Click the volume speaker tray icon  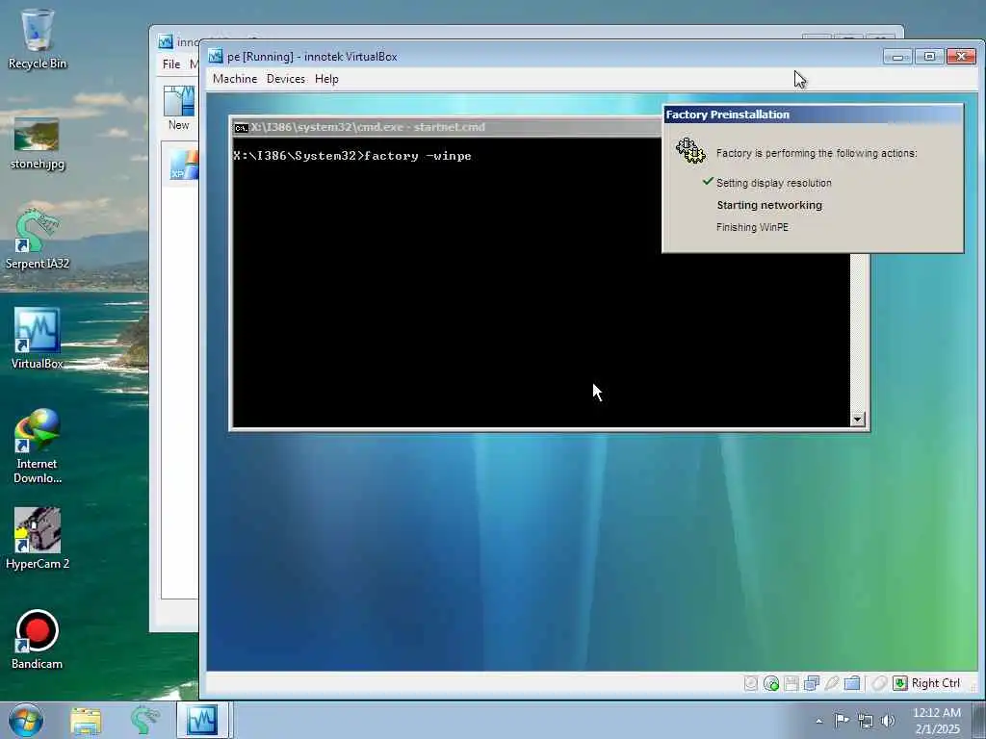click(888, 721)
